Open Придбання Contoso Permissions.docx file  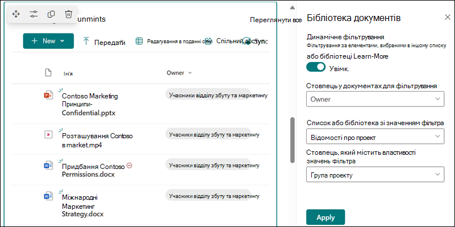click(93, 171)
